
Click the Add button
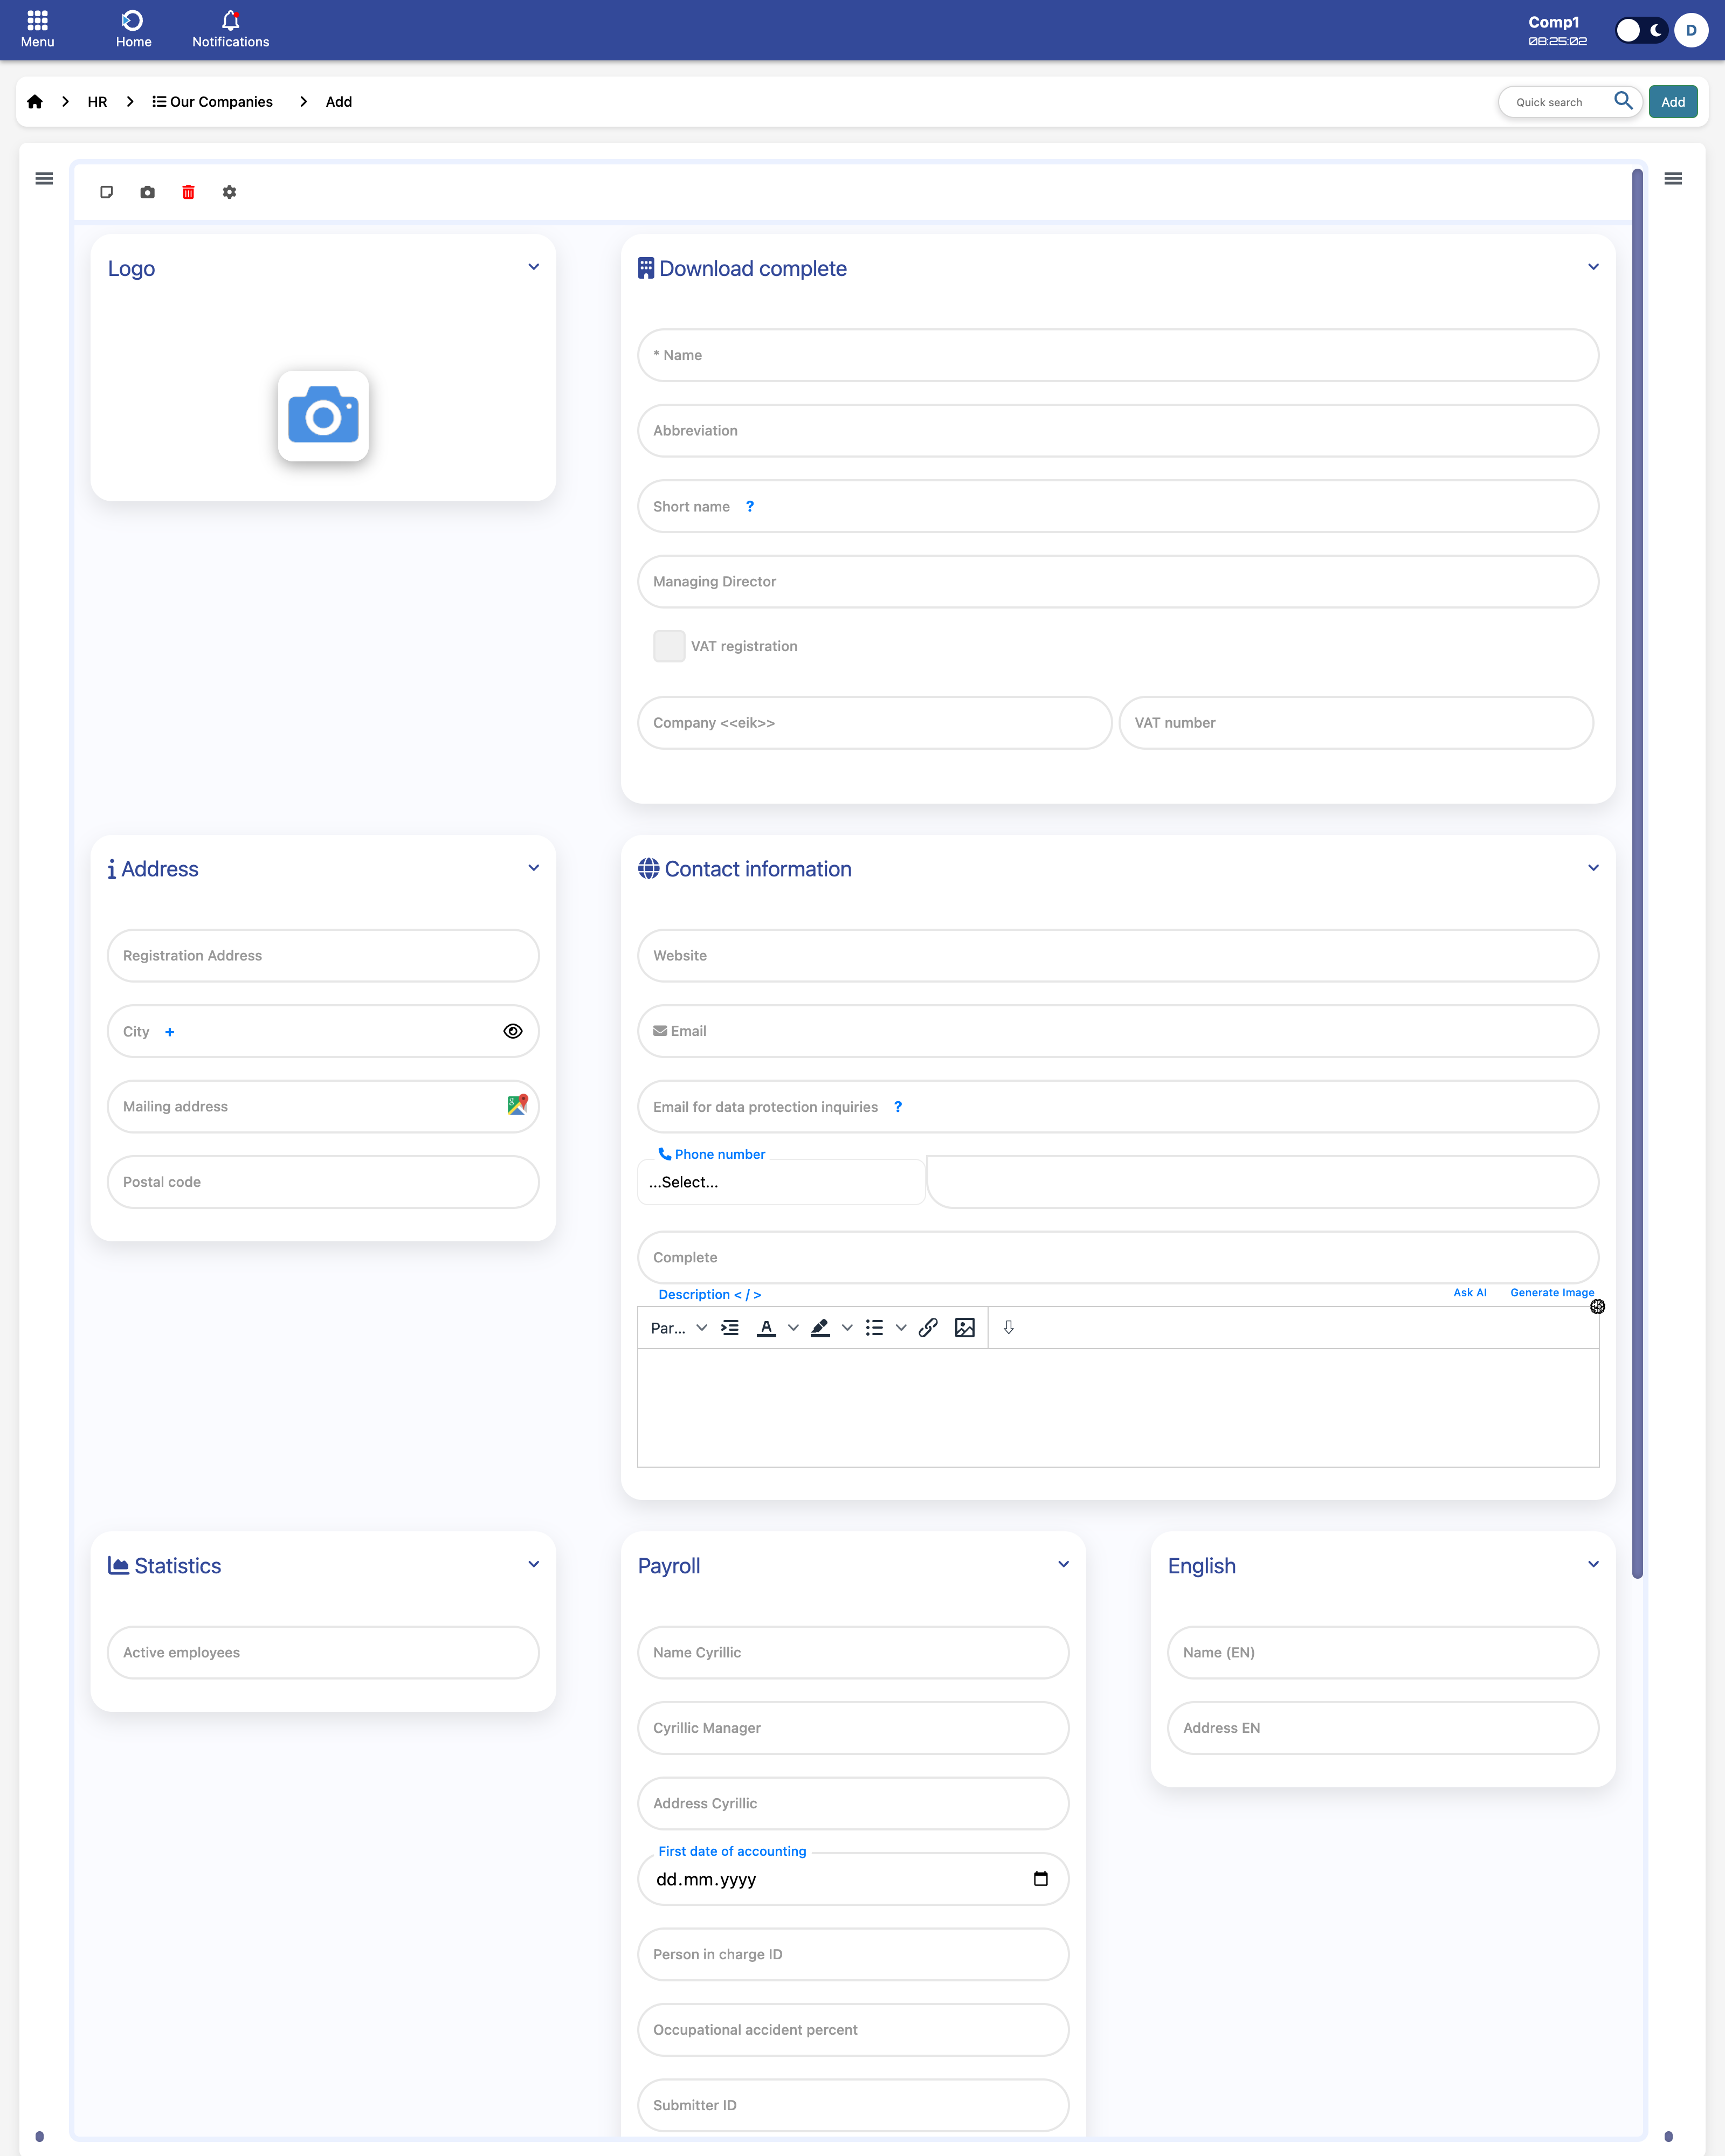click(1673, 102)
